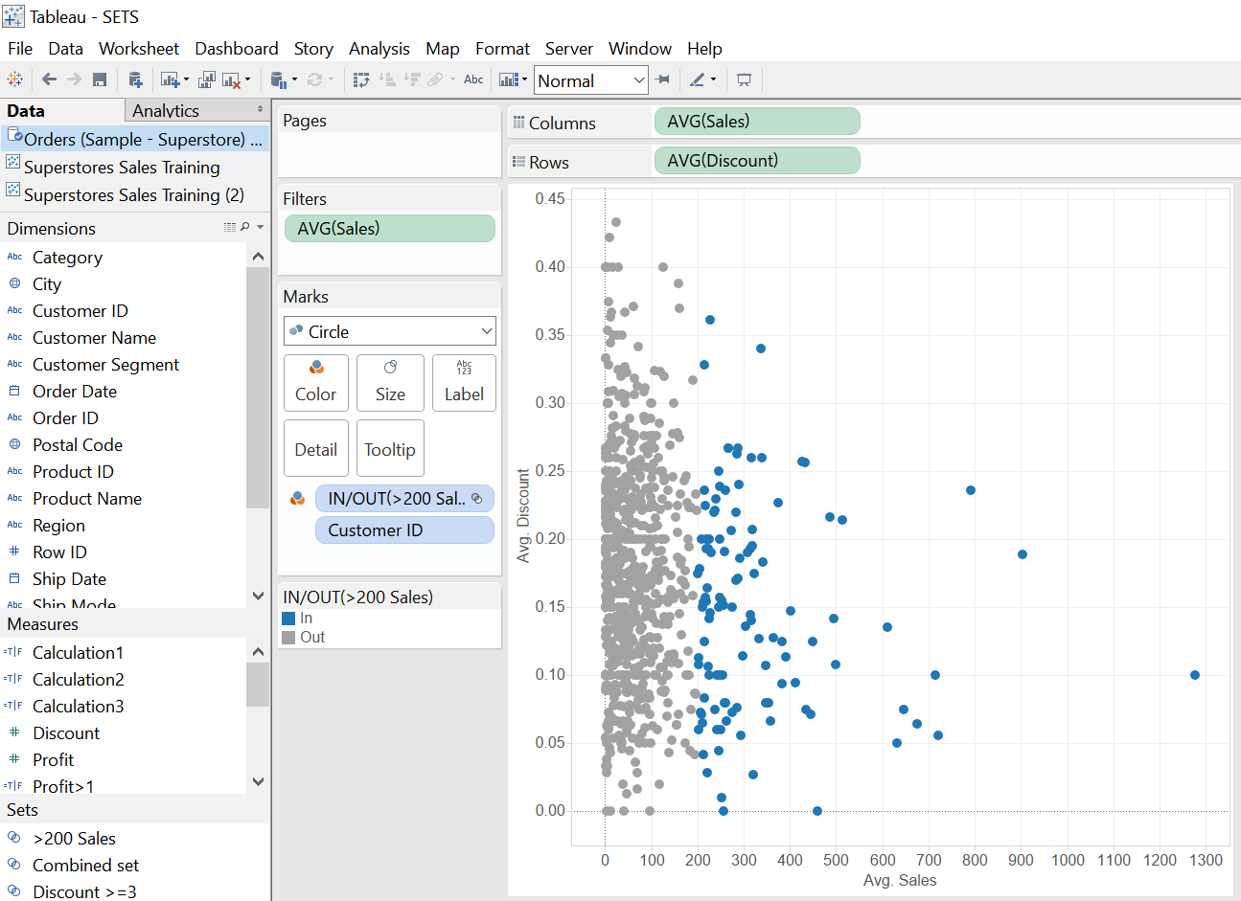This screenshot has width=1241, height=901.
Task: Open the Circle mark type dropdown
Action: (x=390, y=331)
